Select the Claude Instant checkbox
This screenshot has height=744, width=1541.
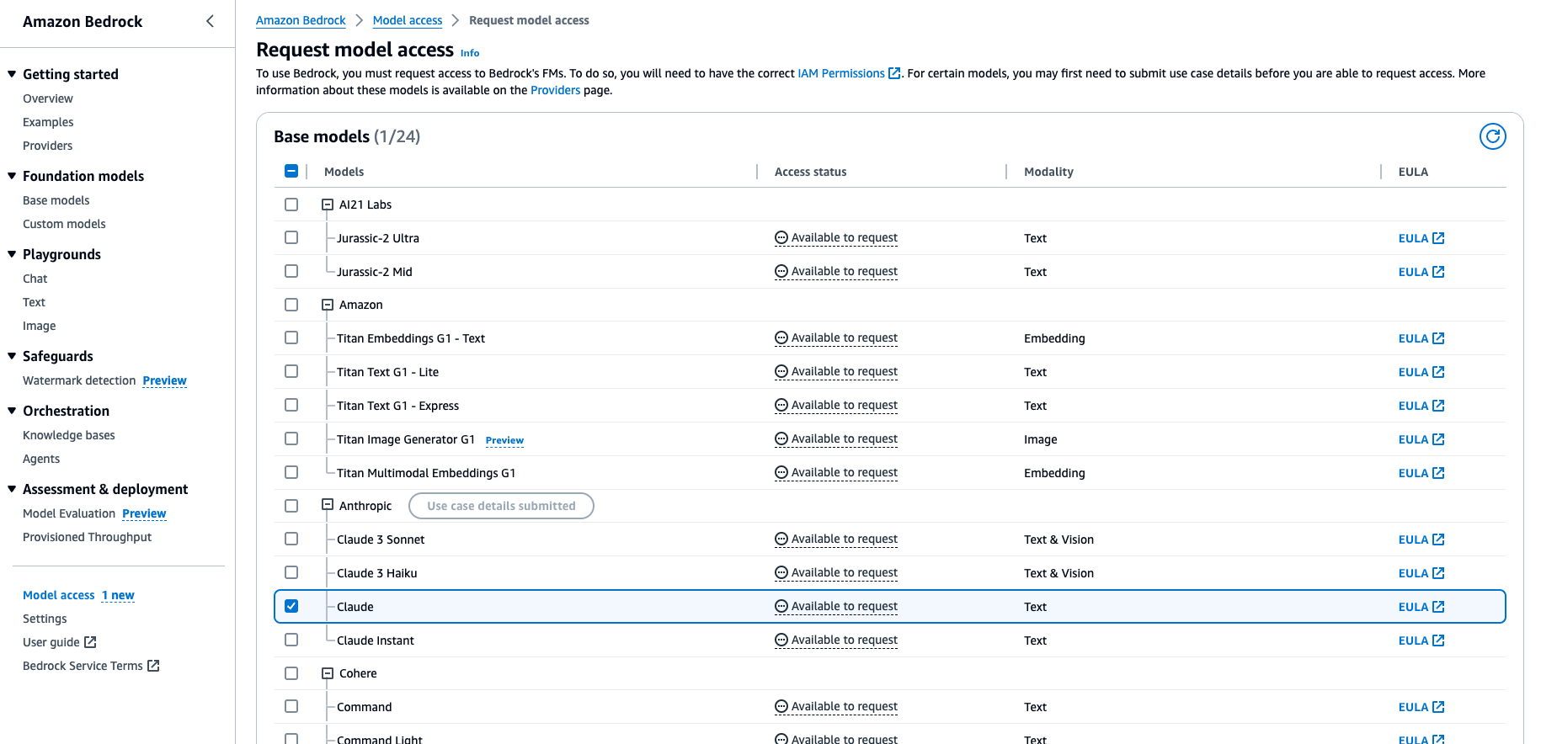point(291,640)
